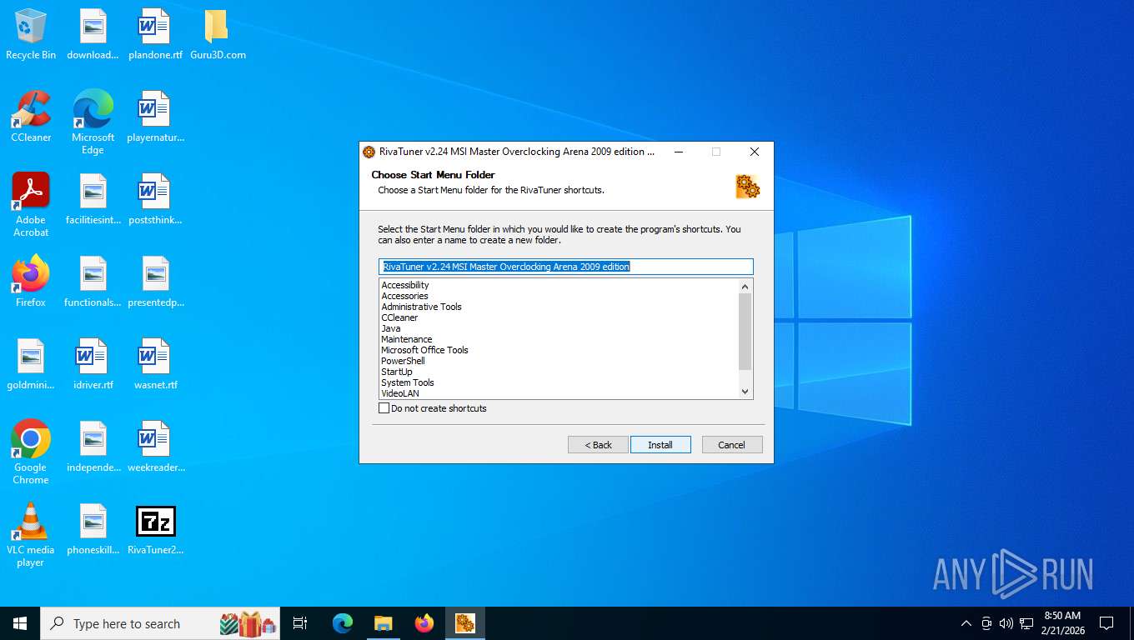
Task: Cancel the RivaTuner installer
Action: pos(731,445)
